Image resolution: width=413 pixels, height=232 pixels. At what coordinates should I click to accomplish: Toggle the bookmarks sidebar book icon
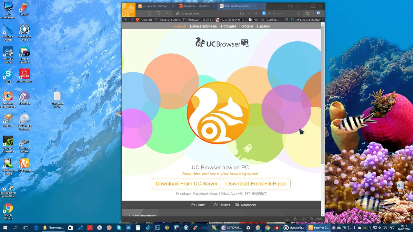(x=125, y=20)
